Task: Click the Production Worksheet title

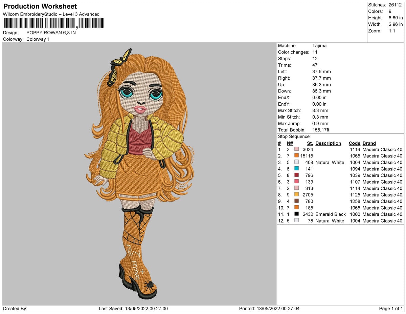Action: [x=40, y=6]
